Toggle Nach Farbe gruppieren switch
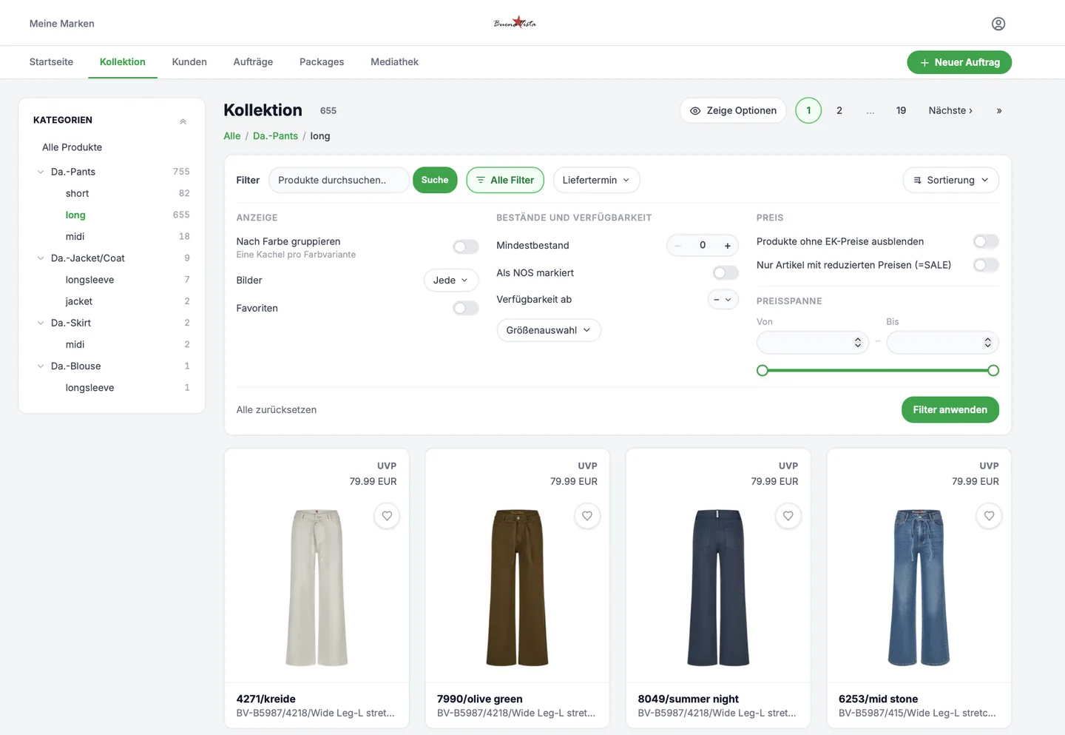The width and height of the screenshot is (1065, 735). point(466,246)
